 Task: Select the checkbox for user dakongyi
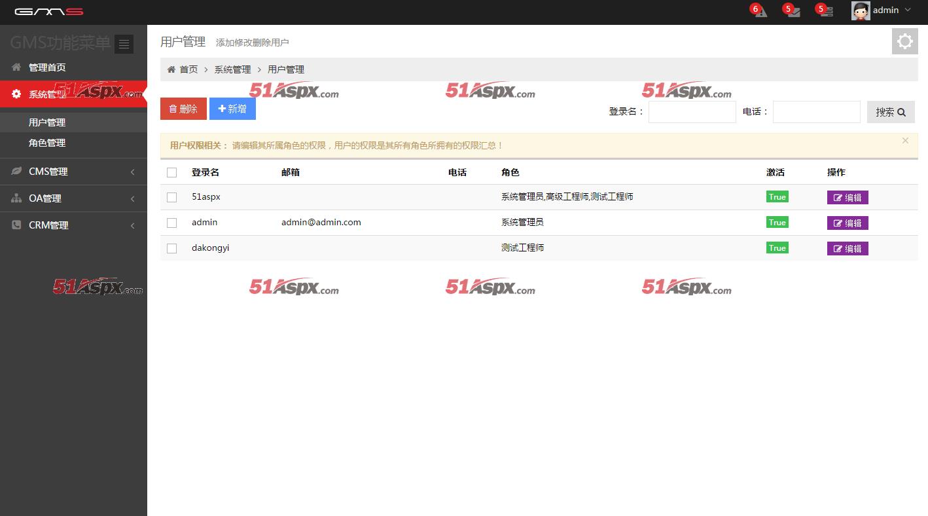pyautogui.click(x=171, y=248)
